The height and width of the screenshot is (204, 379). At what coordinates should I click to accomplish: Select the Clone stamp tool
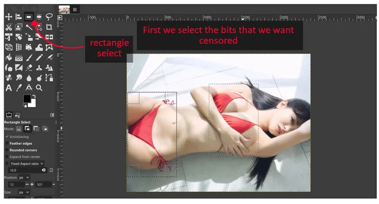click(39, 67)
